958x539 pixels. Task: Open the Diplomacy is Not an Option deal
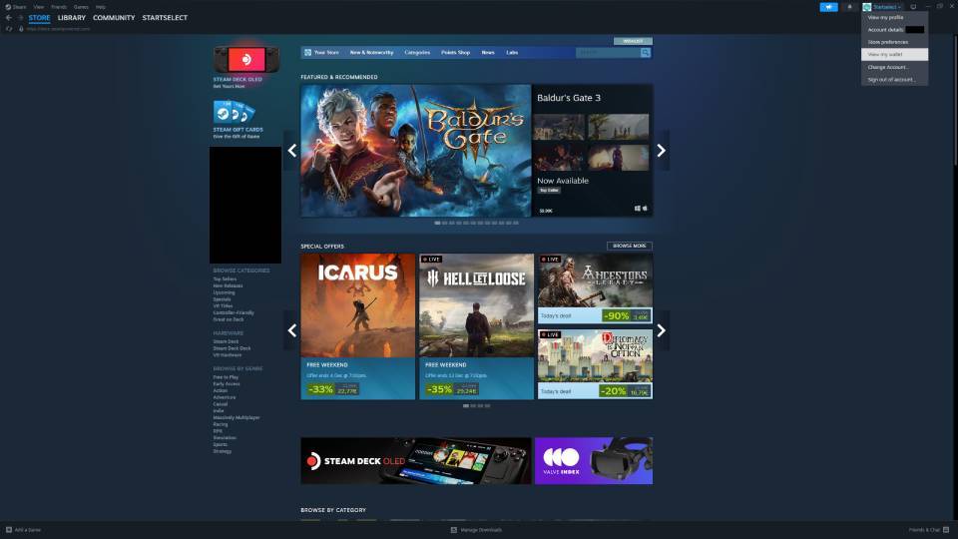coord(595,364)
